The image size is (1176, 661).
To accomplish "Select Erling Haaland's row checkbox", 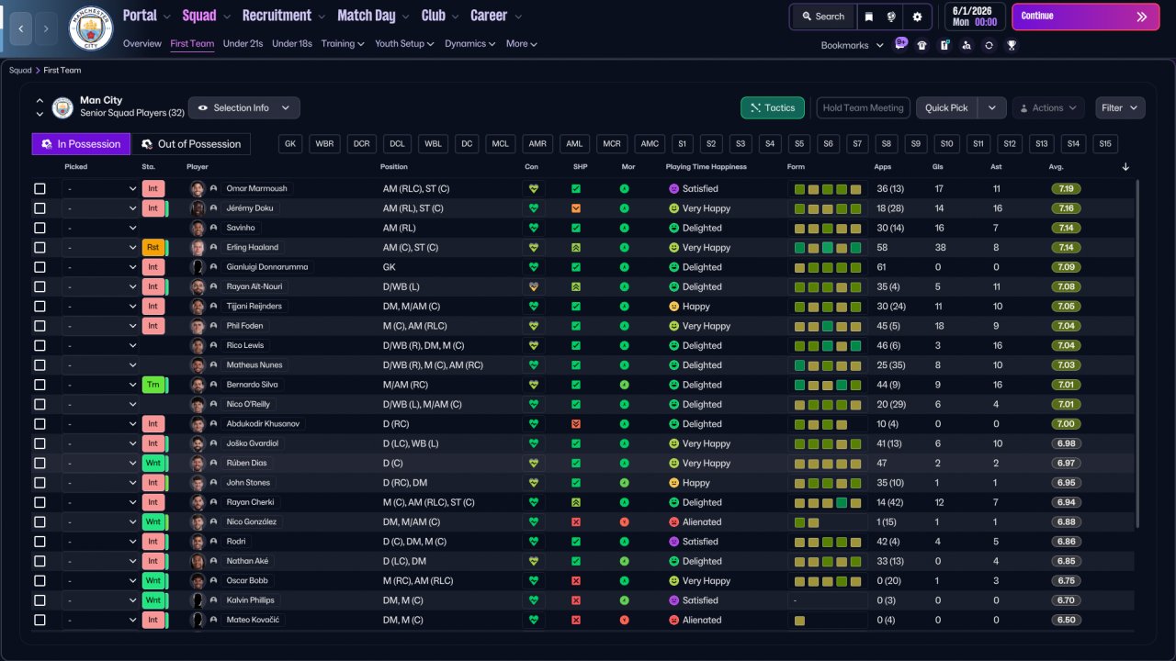I will (x=40, y=248).
